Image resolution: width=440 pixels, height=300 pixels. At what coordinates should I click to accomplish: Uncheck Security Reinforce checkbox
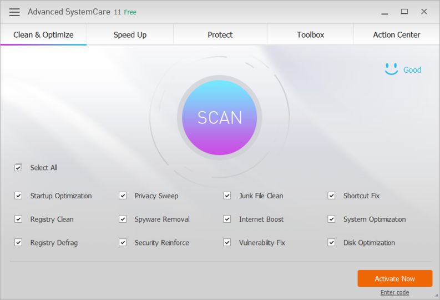(x=123, y=242)
